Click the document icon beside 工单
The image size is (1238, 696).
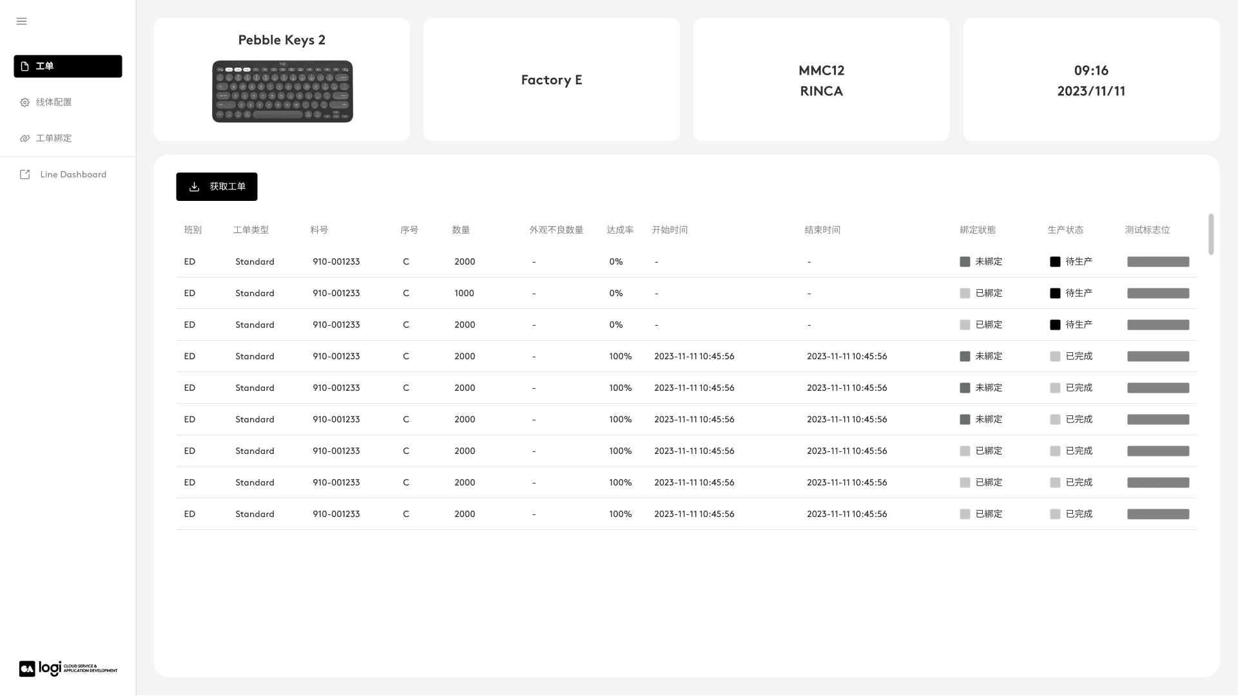point(24,66)
